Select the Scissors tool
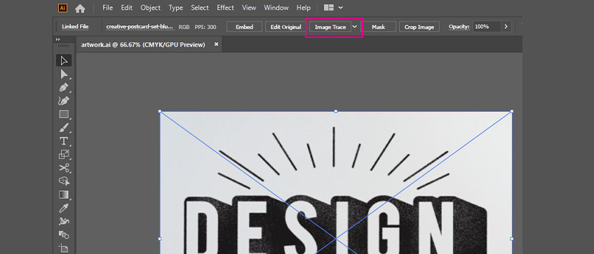This screenshot has height=254, width=594. (64, 168)
